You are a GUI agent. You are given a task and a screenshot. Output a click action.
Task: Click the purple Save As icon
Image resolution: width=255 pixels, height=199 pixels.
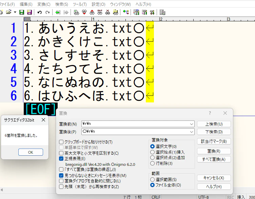tap(30, 12)
